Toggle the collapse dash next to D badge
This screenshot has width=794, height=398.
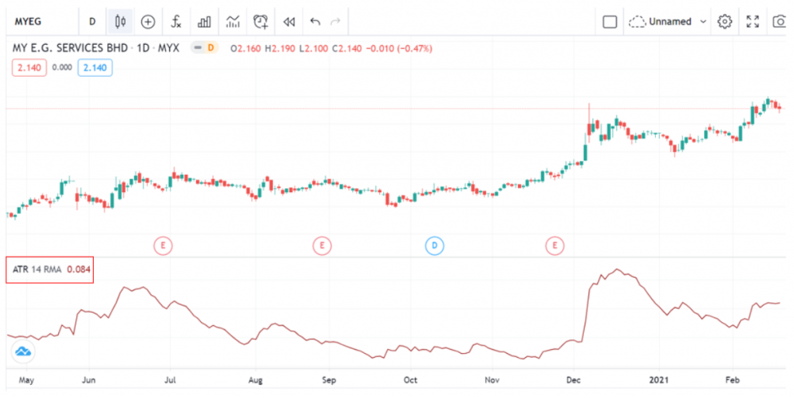pos(198,48)
